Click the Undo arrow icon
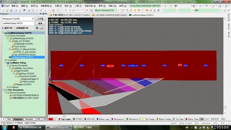This screenshot has height=130, width=231. [x=78, y=10]
